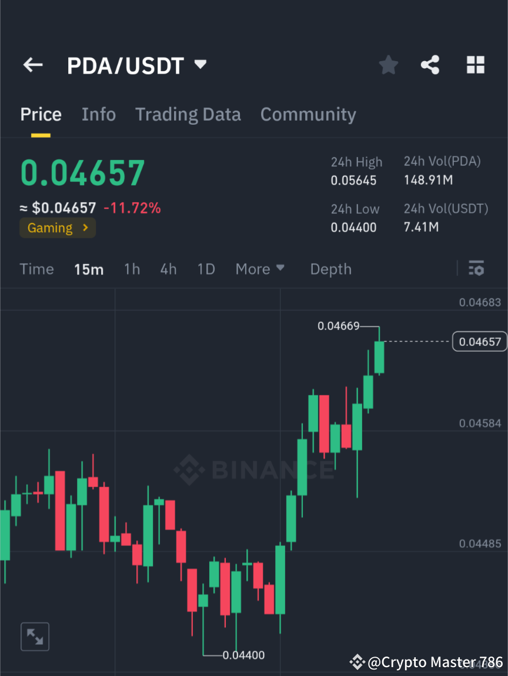This screenshot has height=676, width=508.
Task: Open chart settings via the indicator icon
Action: click(476, 268)
